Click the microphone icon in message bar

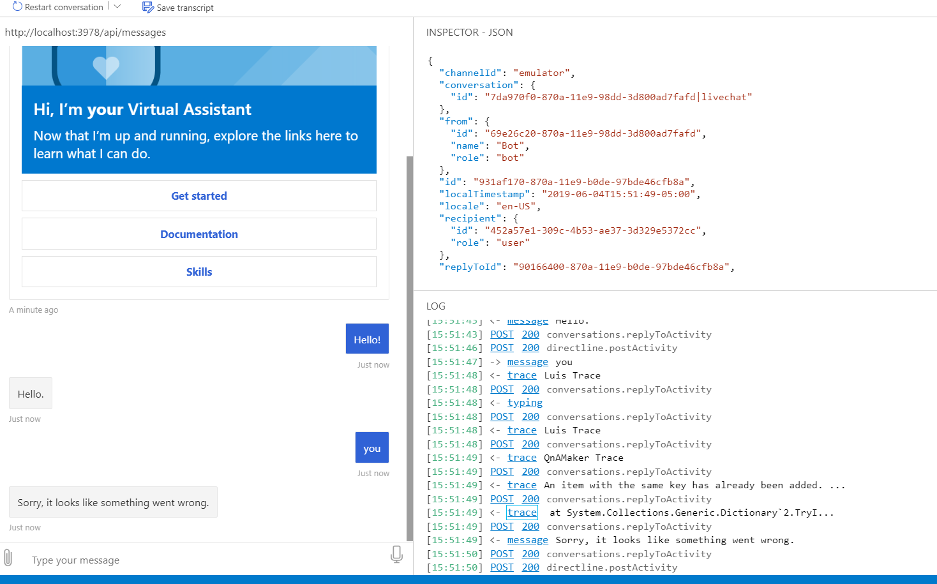coord(396,555)
